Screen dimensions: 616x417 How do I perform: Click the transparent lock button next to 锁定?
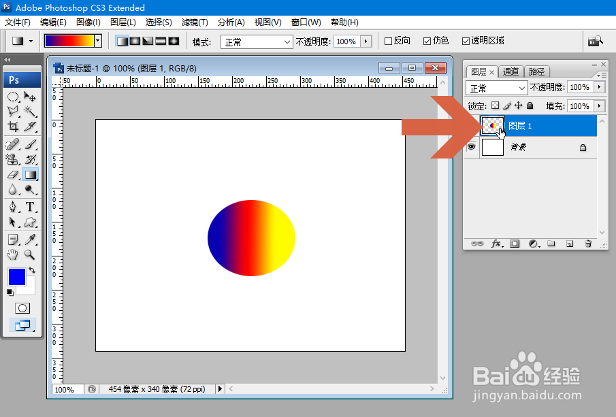[495, 105]
